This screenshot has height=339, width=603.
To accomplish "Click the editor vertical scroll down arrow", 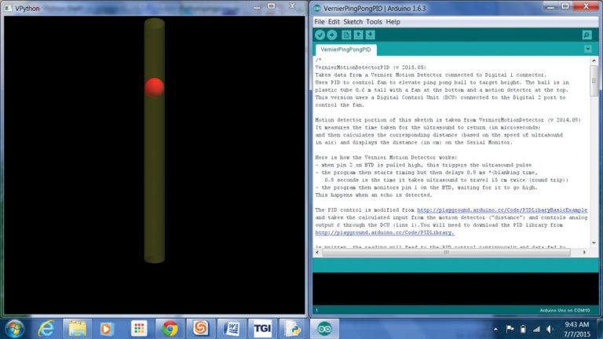I will tap(594, 243).
